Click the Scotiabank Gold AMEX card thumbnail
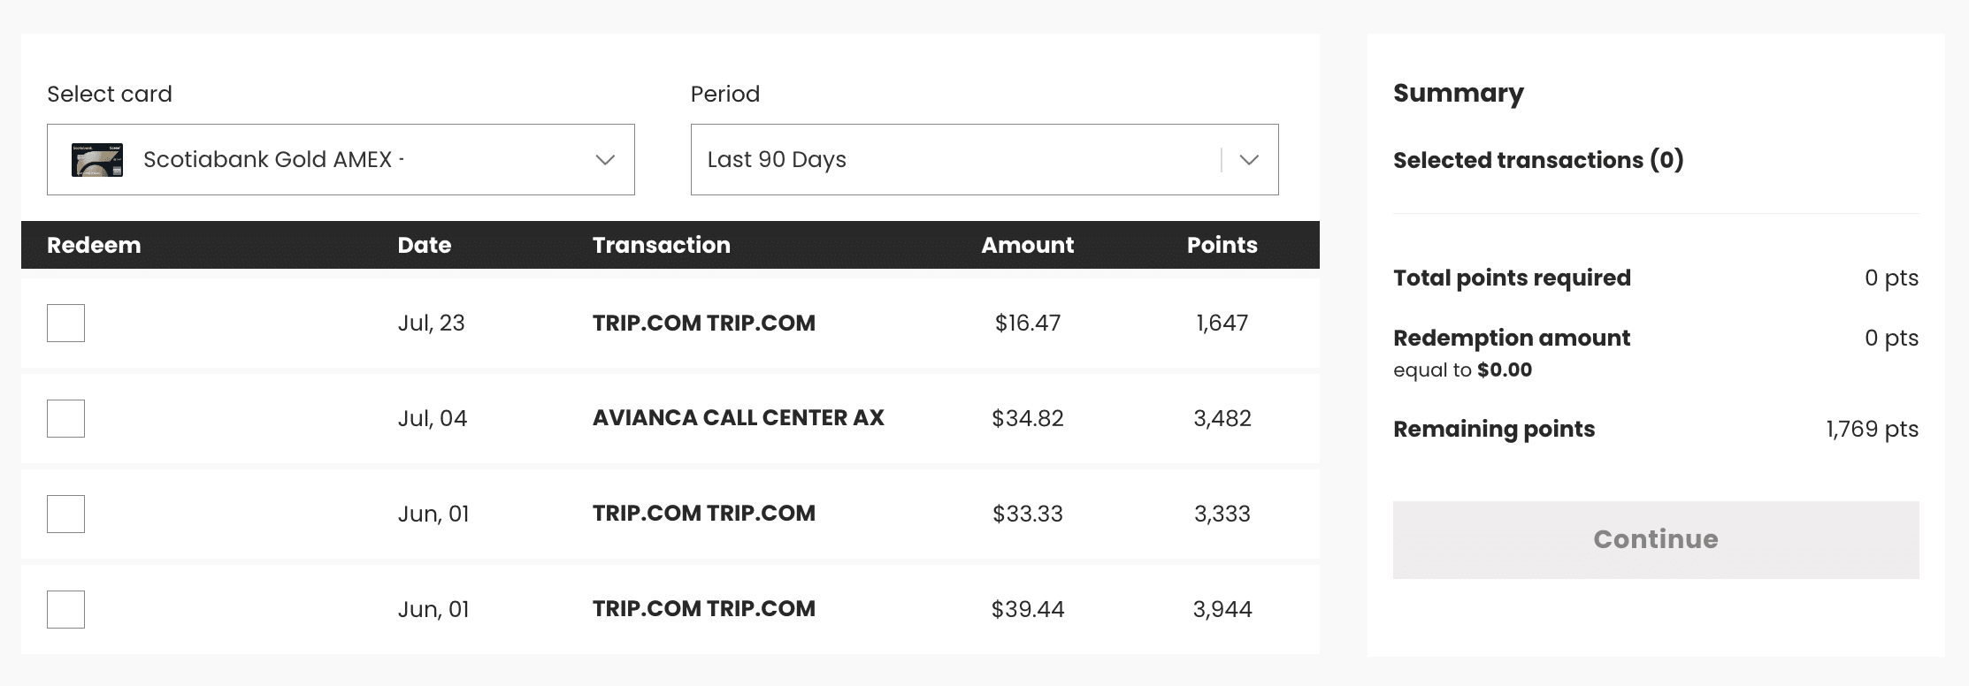1969x686 pixels. (97, 160)
